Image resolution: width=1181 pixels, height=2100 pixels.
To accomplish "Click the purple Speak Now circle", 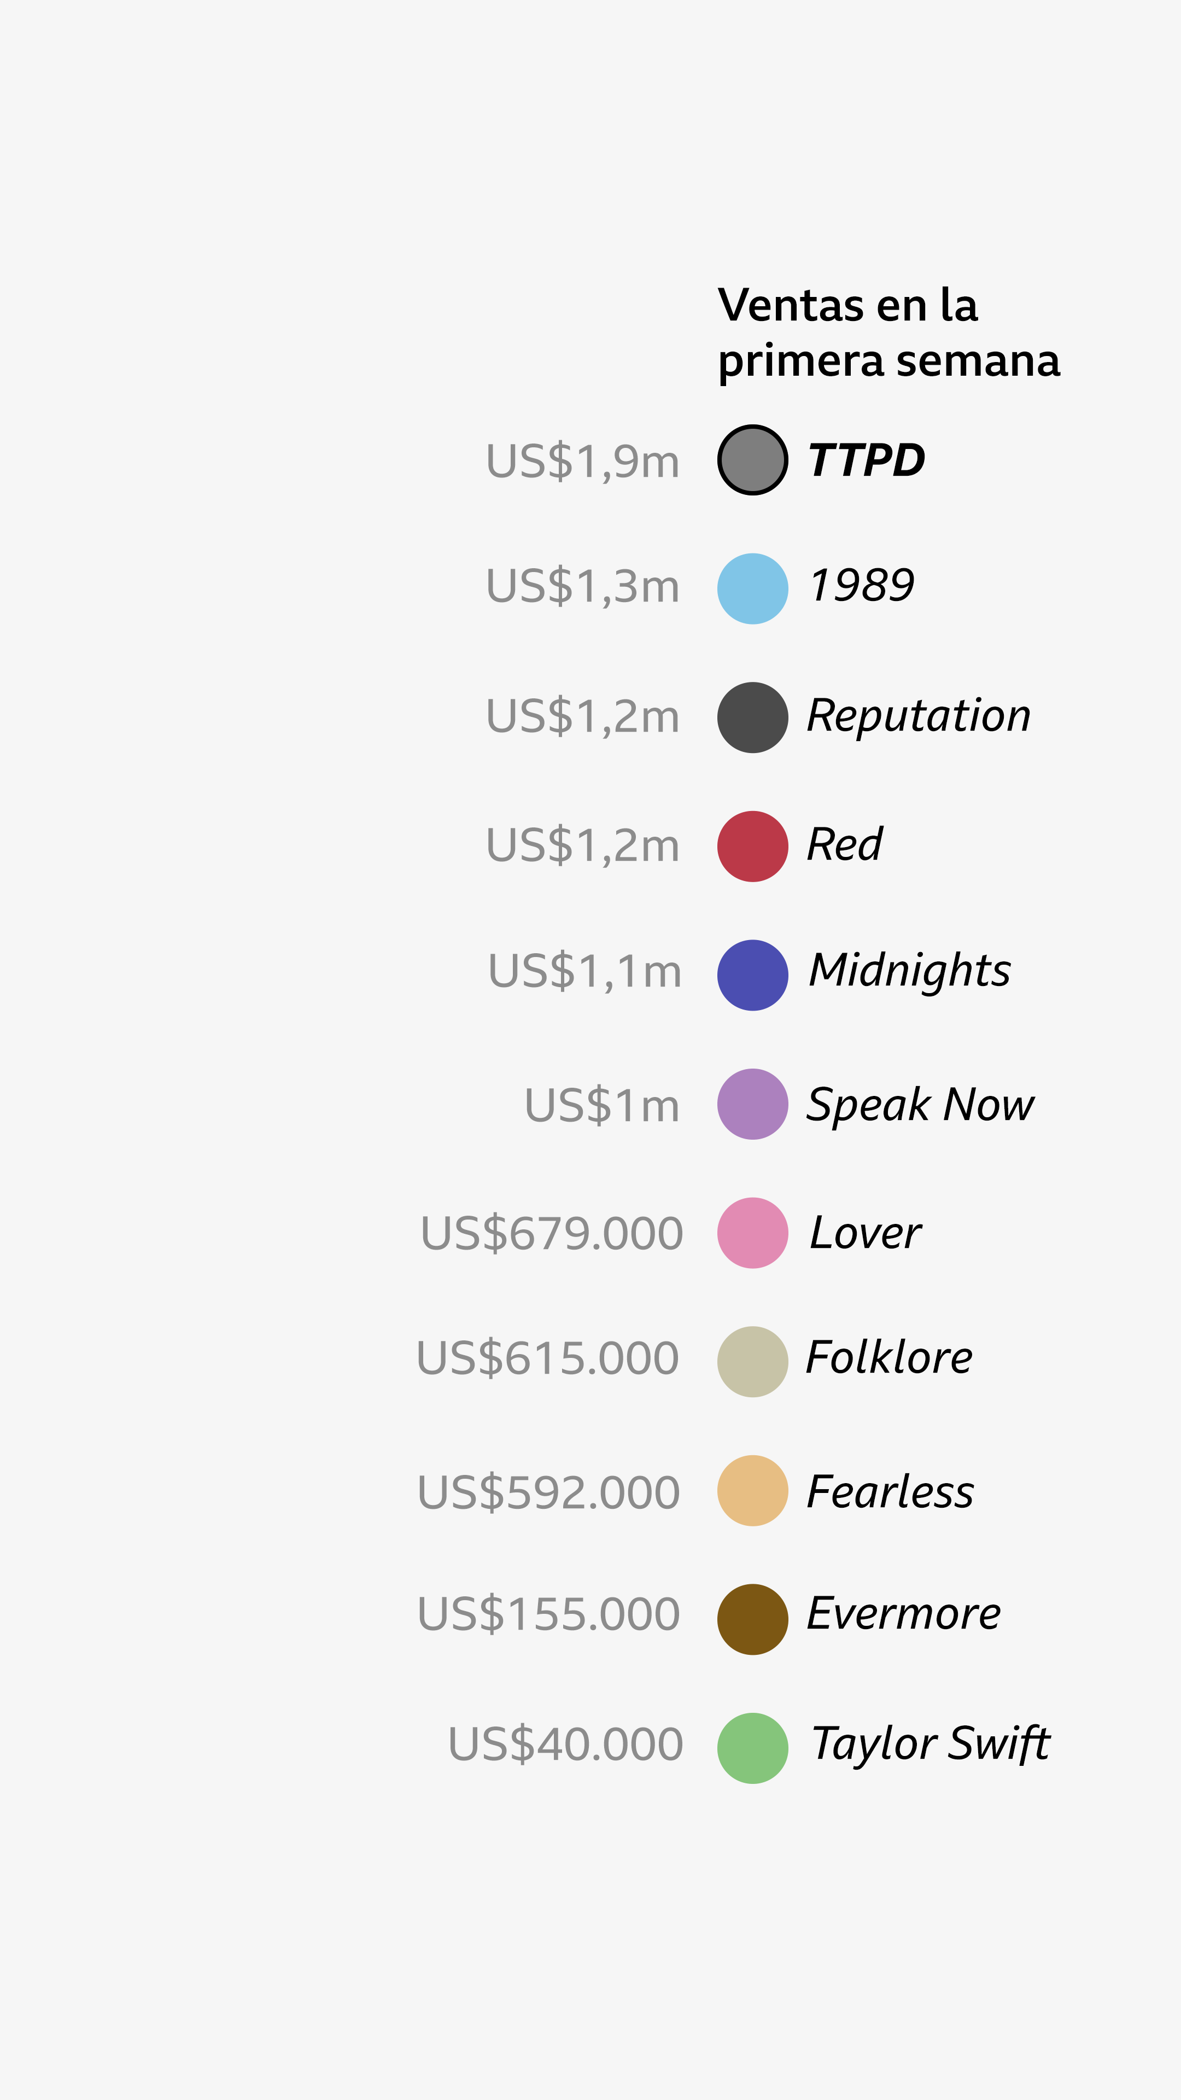I will (752, 1104).
